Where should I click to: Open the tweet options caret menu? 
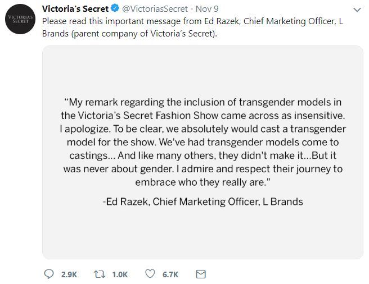click(357, 10)
